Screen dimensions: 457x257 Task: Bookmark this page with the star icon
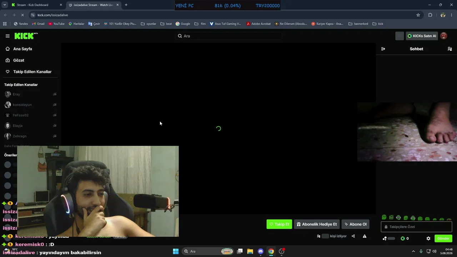point(418,15)
